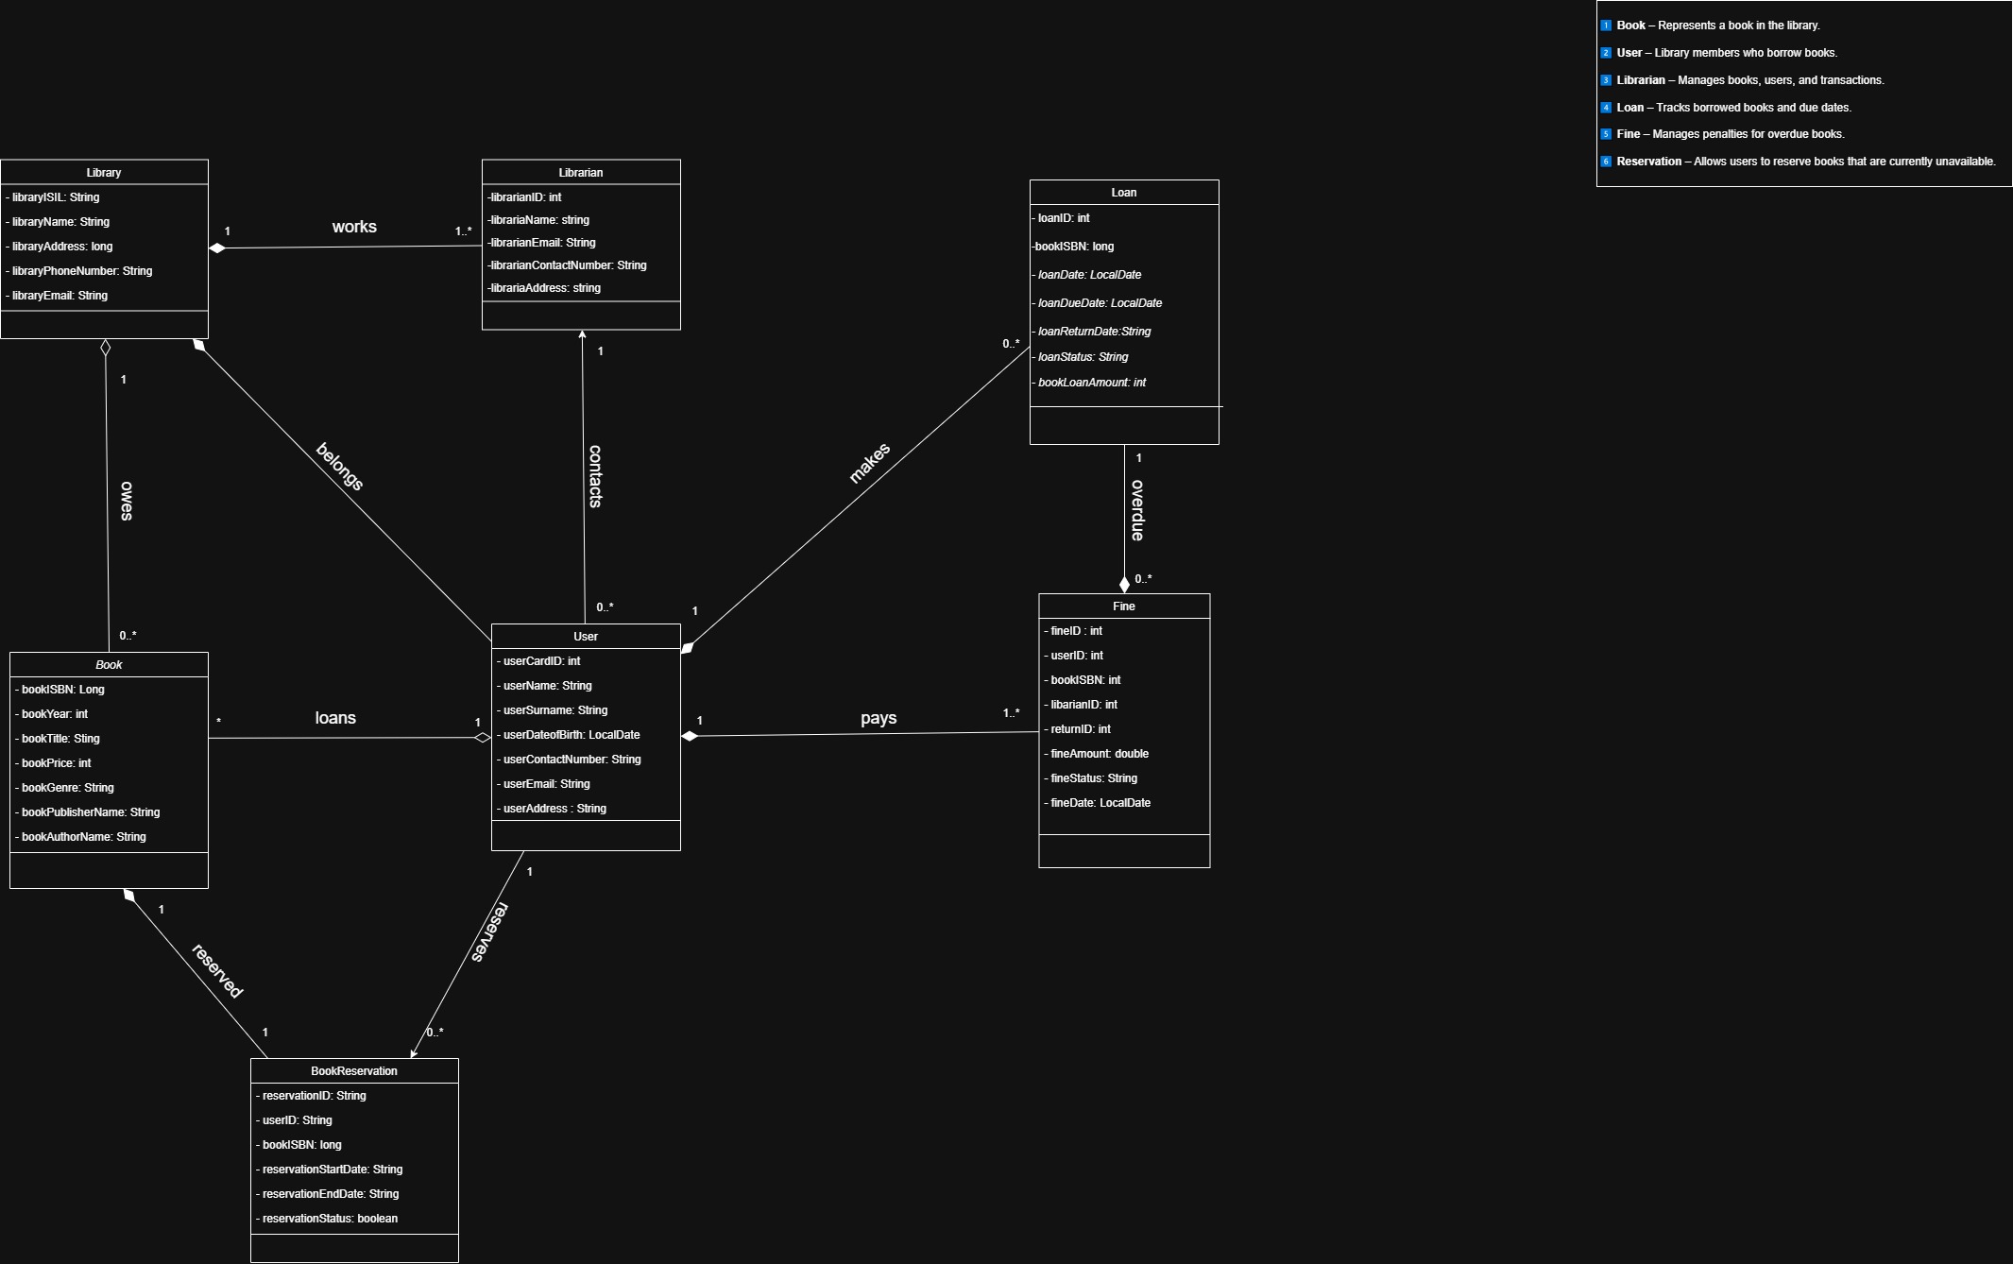2013x1264 pixels.
Task: Select the Loan class header
Action: pyautogui.click(x=1123, y=193)
